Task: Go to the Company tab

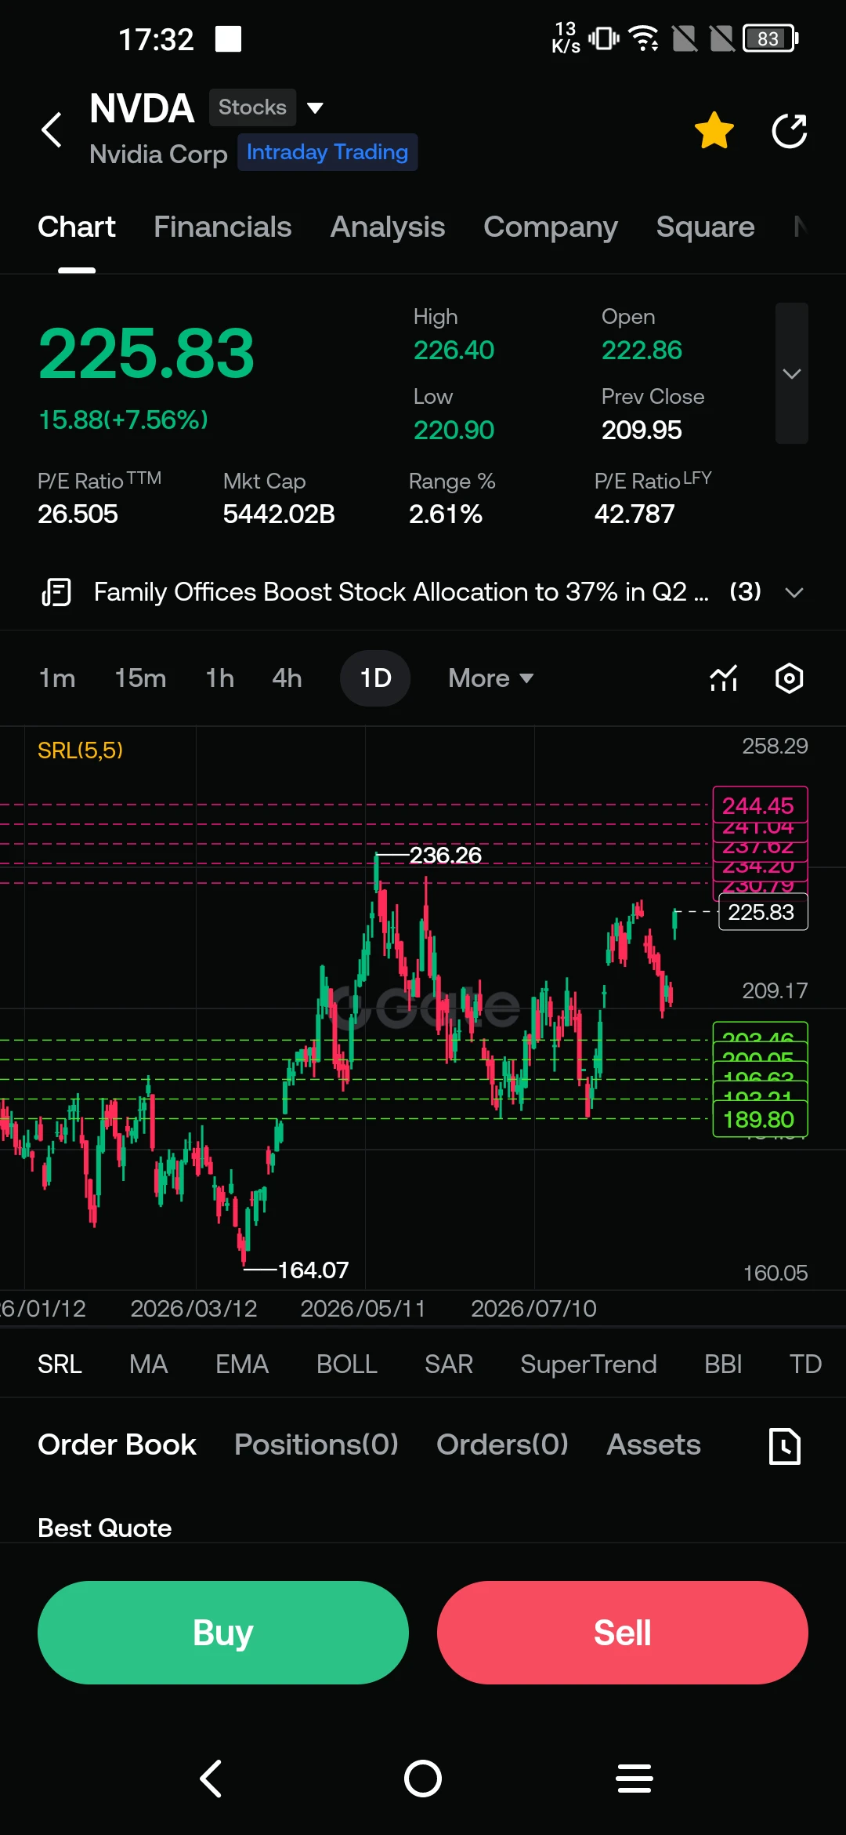Action: tap(551, 227)
